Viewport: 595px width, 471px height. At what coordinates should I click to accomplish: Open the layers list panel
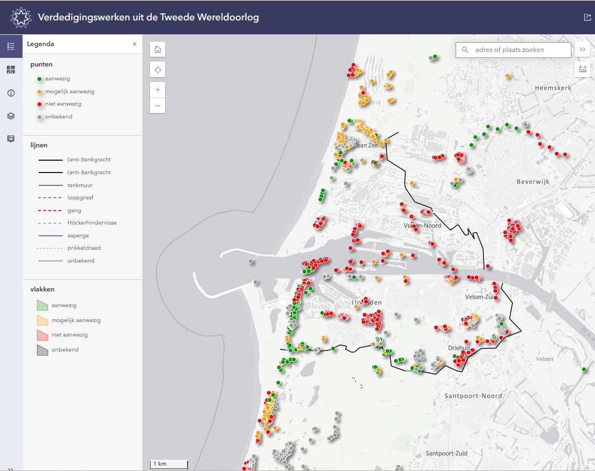click(x=11, y=116)
